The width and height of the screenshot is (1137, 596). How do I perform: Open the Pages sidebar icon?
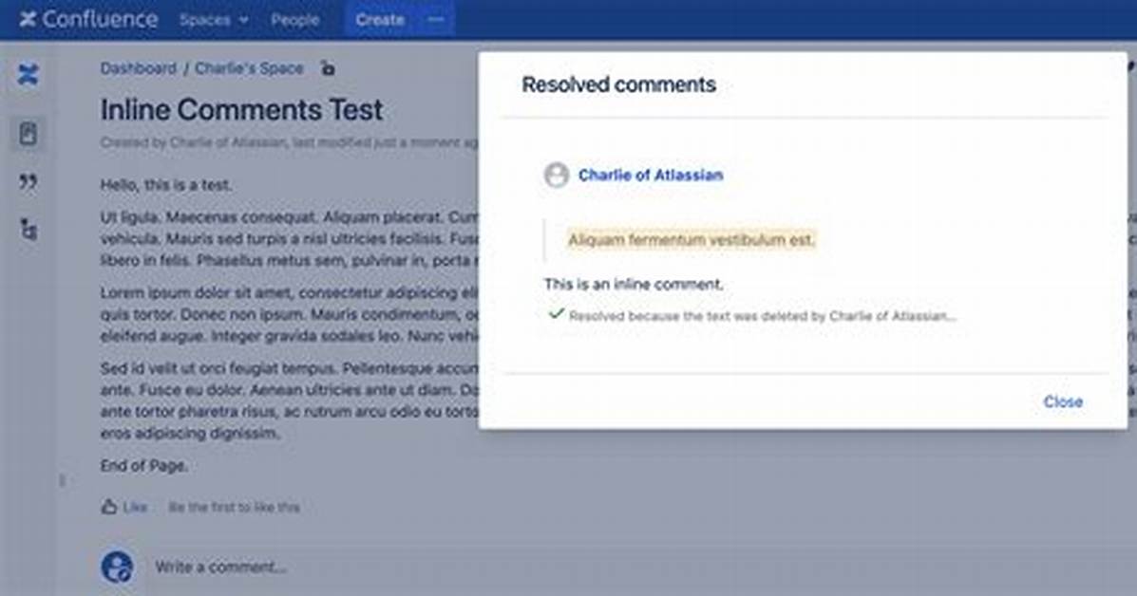(x=28, y=134)
